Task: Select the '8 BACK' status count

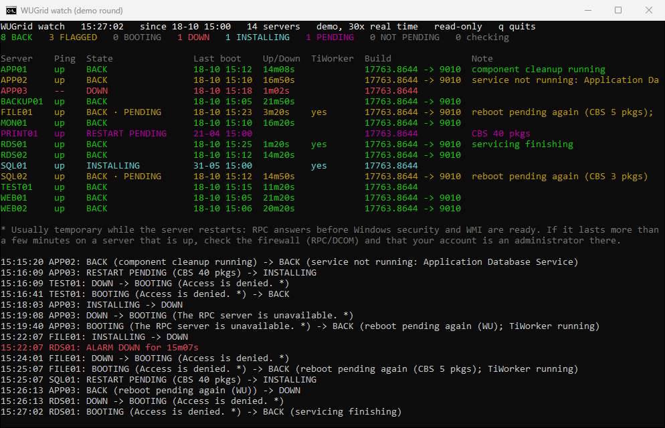Action: [x=17, y=37]
